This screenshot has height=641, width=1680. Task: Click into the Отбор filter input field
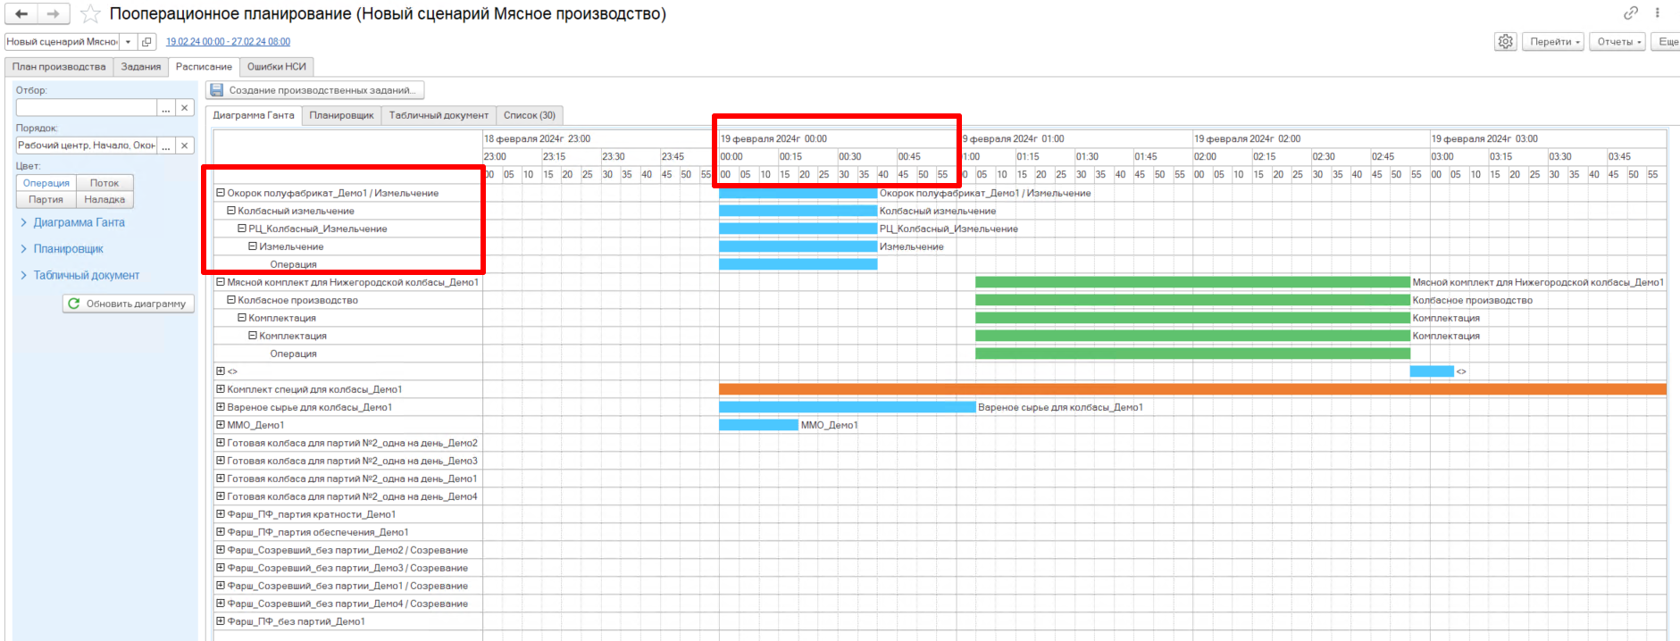[87, 108]
